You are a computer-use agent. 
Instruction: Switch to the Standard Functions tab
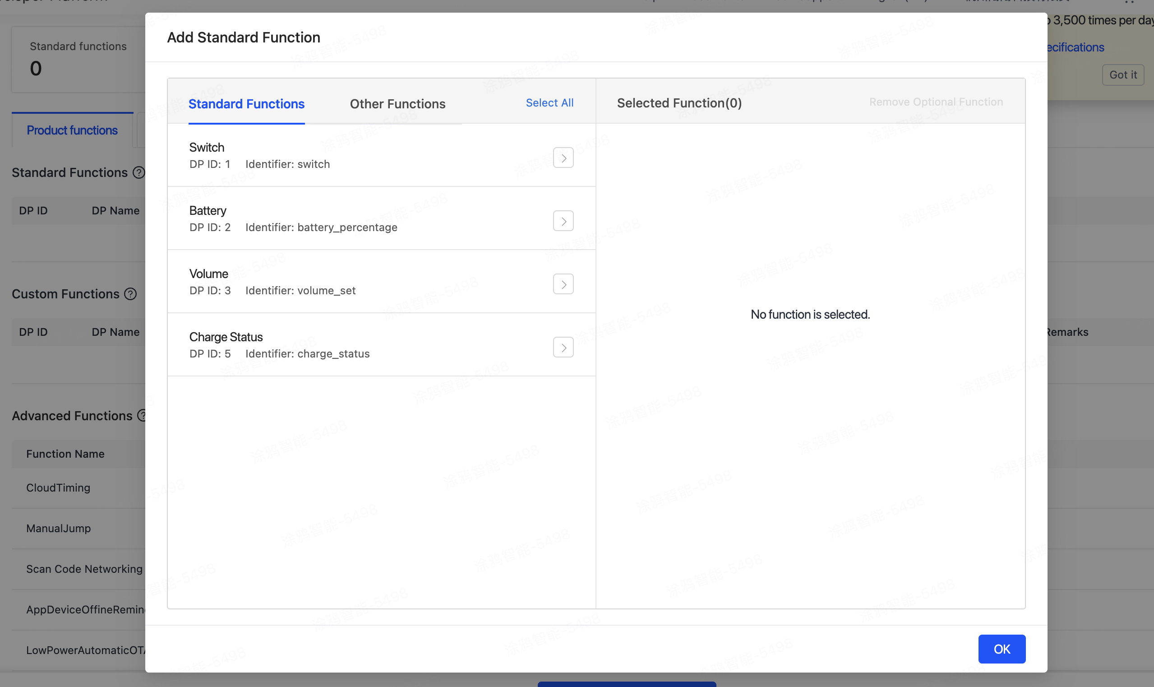246,104
